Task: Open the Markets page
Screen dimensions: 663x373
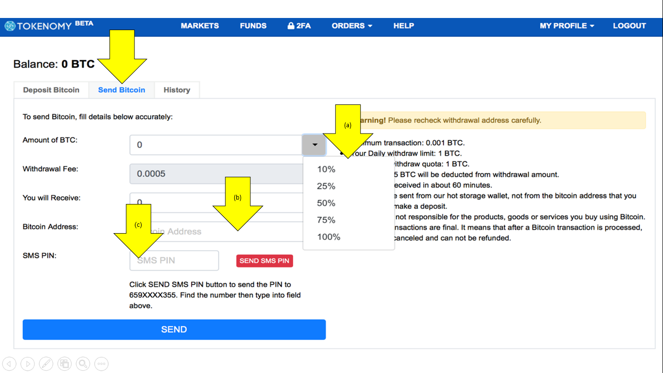Action: coord(199,26)
